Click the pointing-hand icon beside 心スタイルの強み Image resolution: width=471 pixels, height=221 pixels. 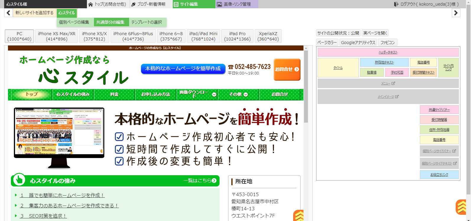click(x=19, y=179)
